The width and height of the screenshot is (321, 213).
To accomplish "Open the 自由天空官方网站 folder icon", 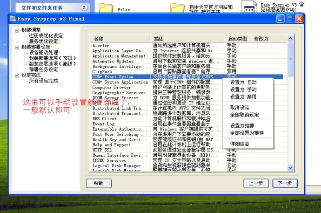I will click(177, 8).
